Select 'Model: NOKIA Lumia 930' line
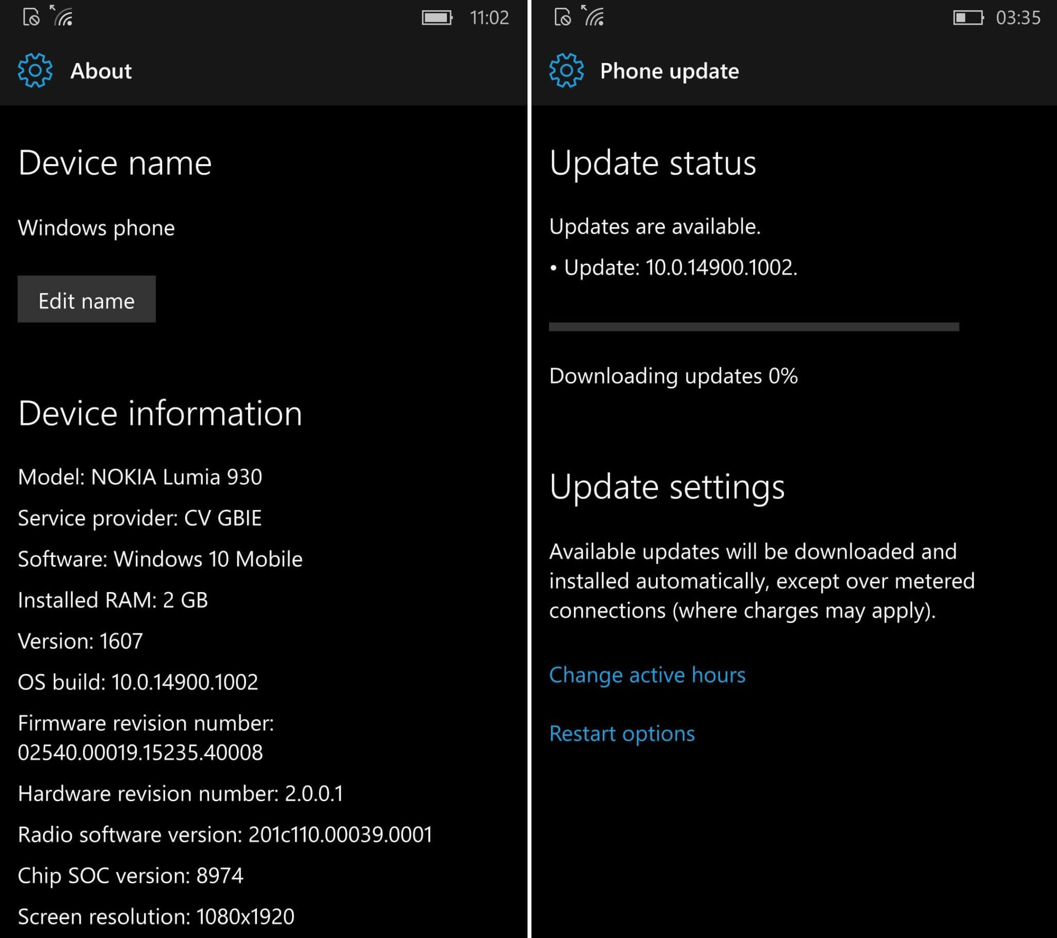Image resolution: width=1057 pixels, height=938 pixels. tap(140, 476)
